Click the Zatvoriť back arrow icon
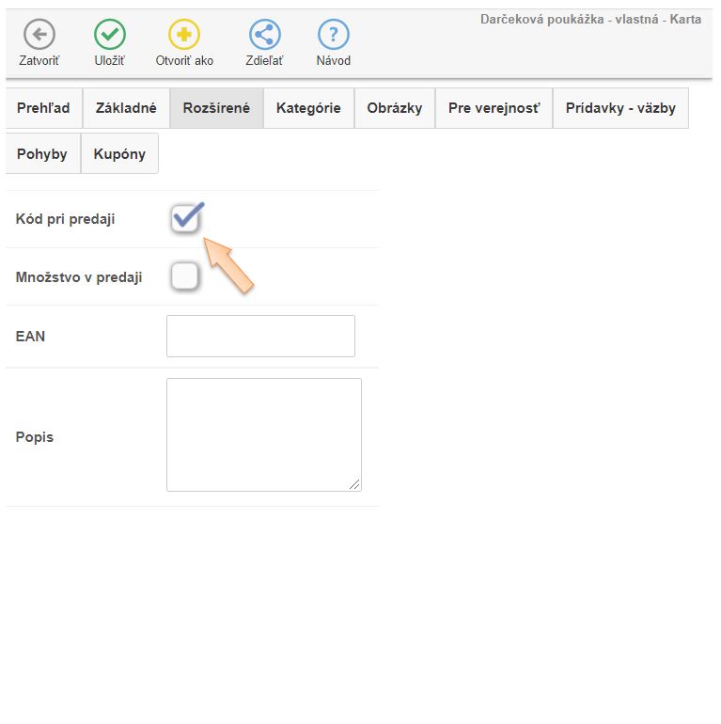This screenshot has width=721, height=724. pos(39,36)
